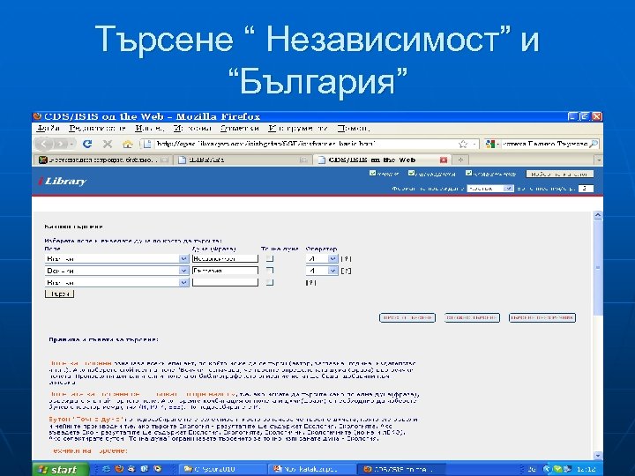Tick exact word checkbox for България row
The width and height of the screenshot is (635, 476).
[270, 270]
